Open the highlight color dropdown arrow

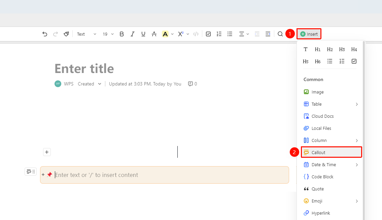(172, 34)
